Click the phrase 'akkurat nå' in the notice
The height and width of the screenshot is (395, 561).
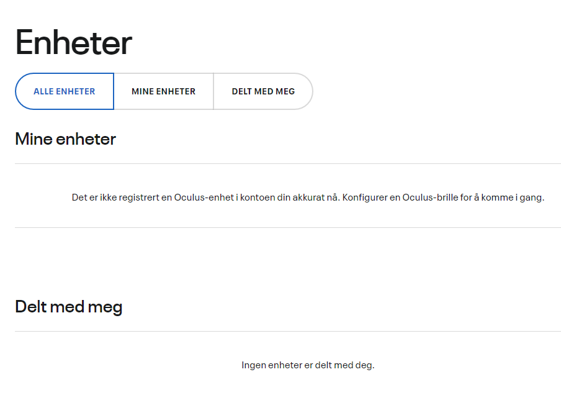click(x=315, y=197)
